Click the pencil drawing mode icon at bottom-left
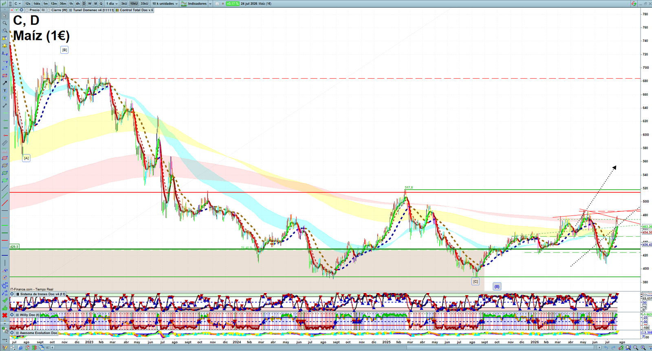652x351 pixels. [x=4, y=347]
